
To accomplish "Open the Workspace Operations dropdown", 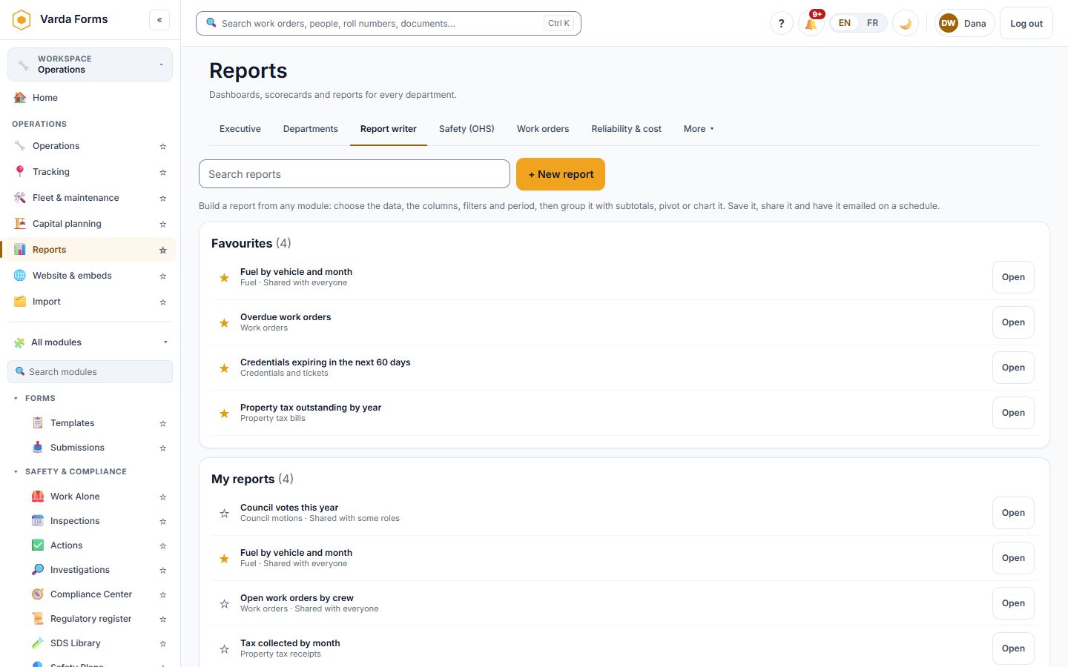I will point(90,64).
